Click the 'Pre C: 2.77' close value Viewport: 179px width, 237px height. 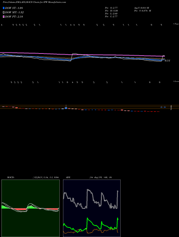pyautogui.click(x=111, y=17)
